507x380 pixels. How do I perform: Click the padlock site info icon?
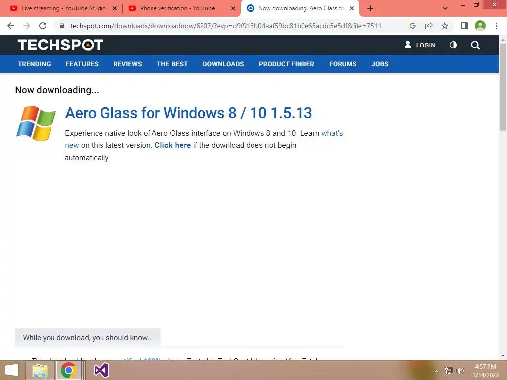pyautogui.click(x=62, y=26)
